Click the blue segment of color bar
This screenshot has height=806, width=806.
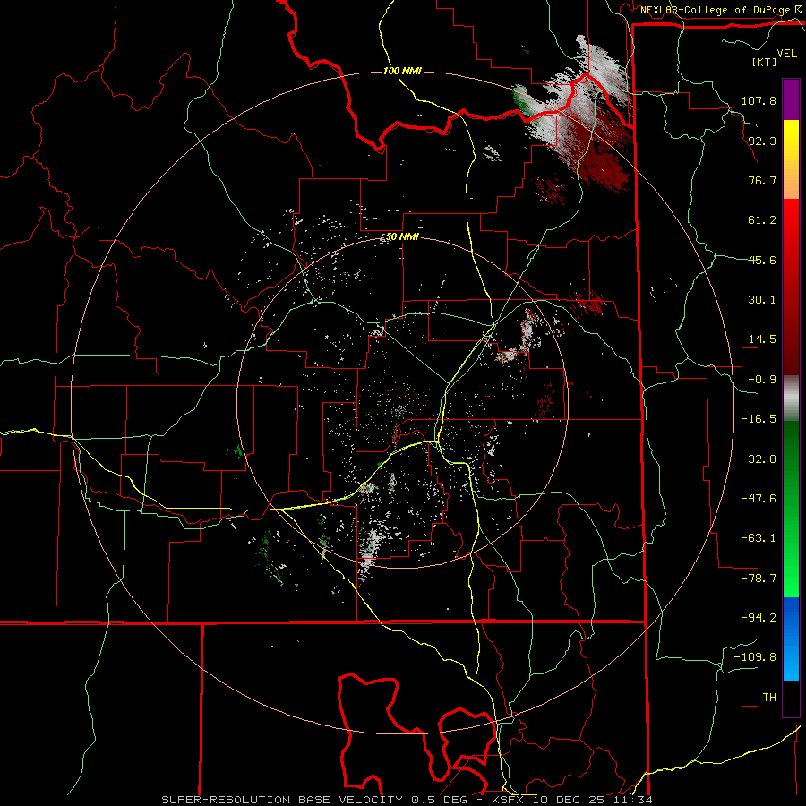click(791, 639)
